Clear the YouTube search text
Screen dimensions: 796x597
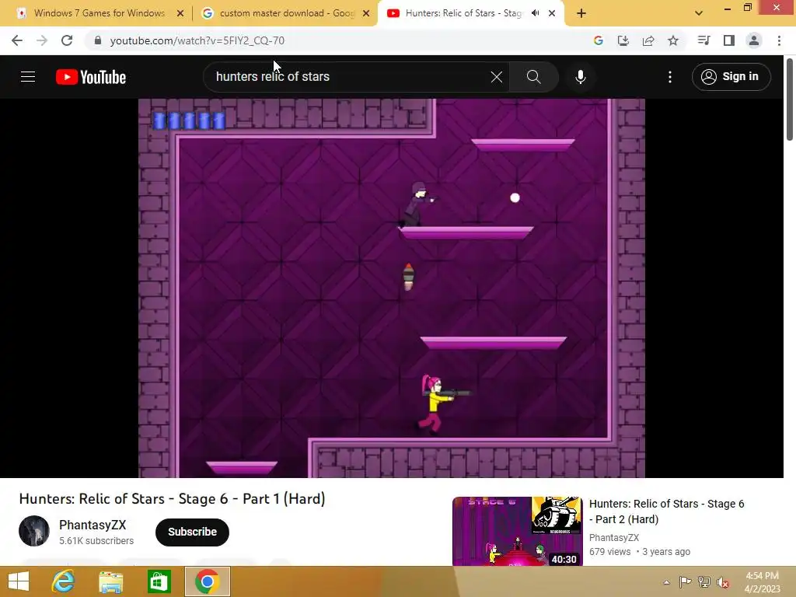click(497, 77)
